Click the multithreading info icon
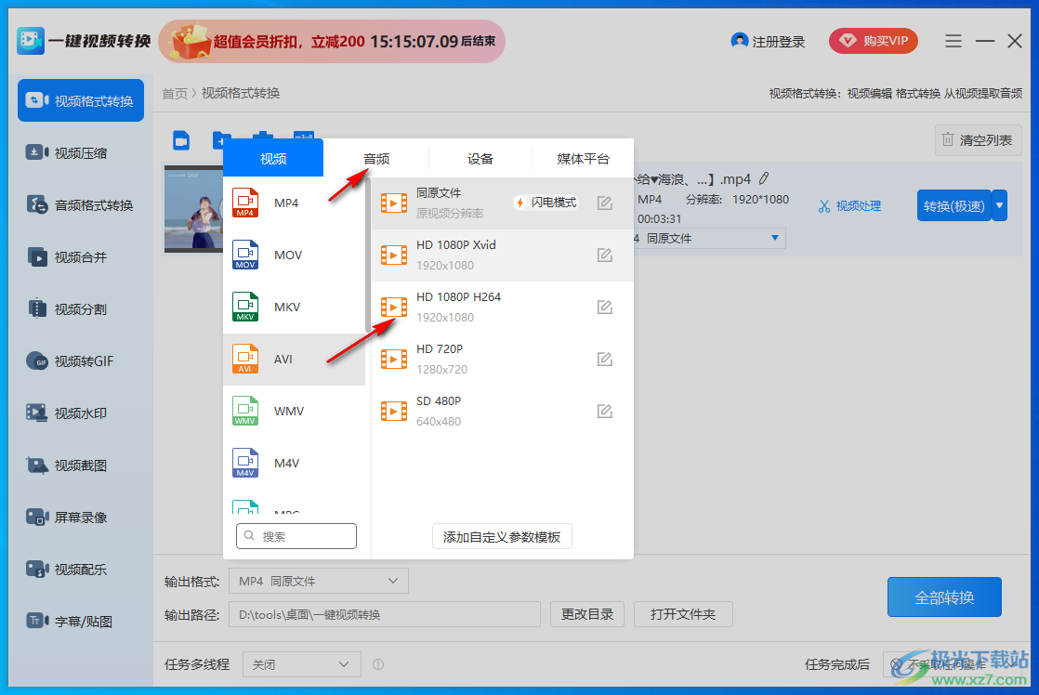The width and height of the screenshot is (1039, 695). tap(377, 664)
